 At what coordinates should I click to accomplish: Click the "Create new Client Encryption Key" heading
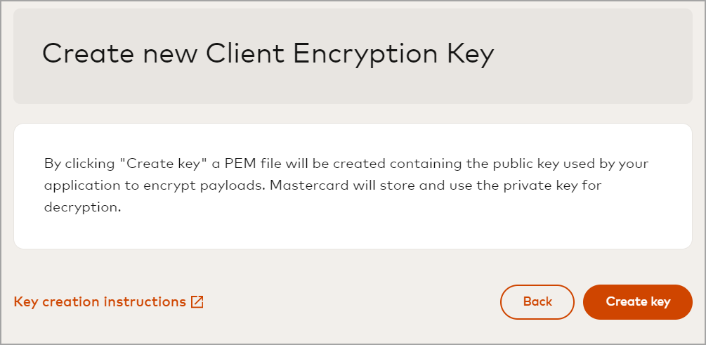[268, 55]
